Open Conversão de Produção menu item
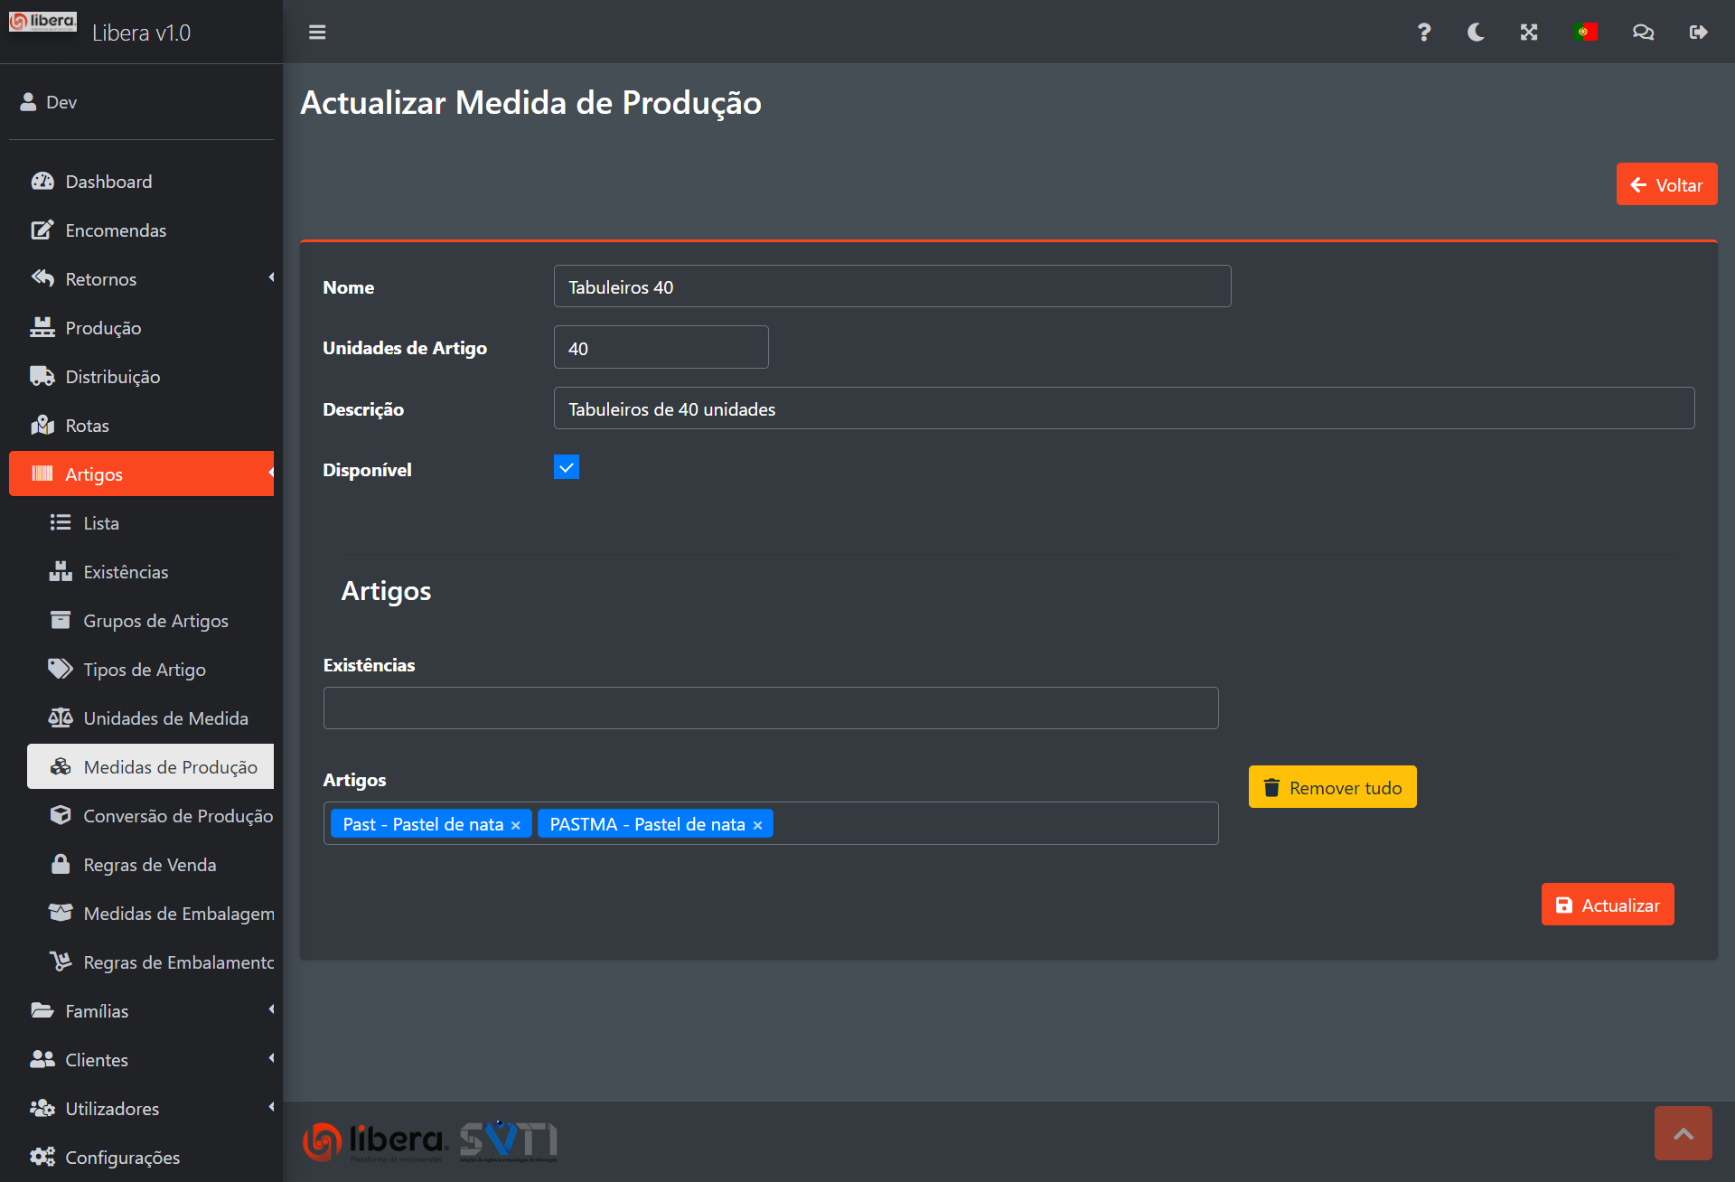 coord(177,816)
